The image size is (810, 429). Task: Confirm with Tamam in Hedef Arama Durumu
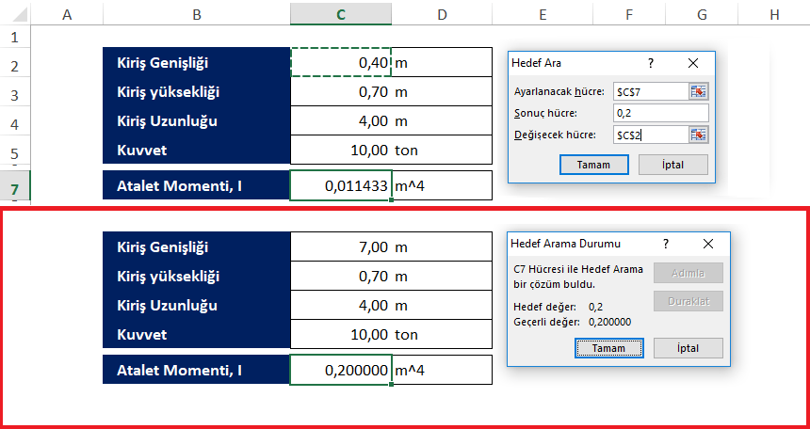[608, 348]
